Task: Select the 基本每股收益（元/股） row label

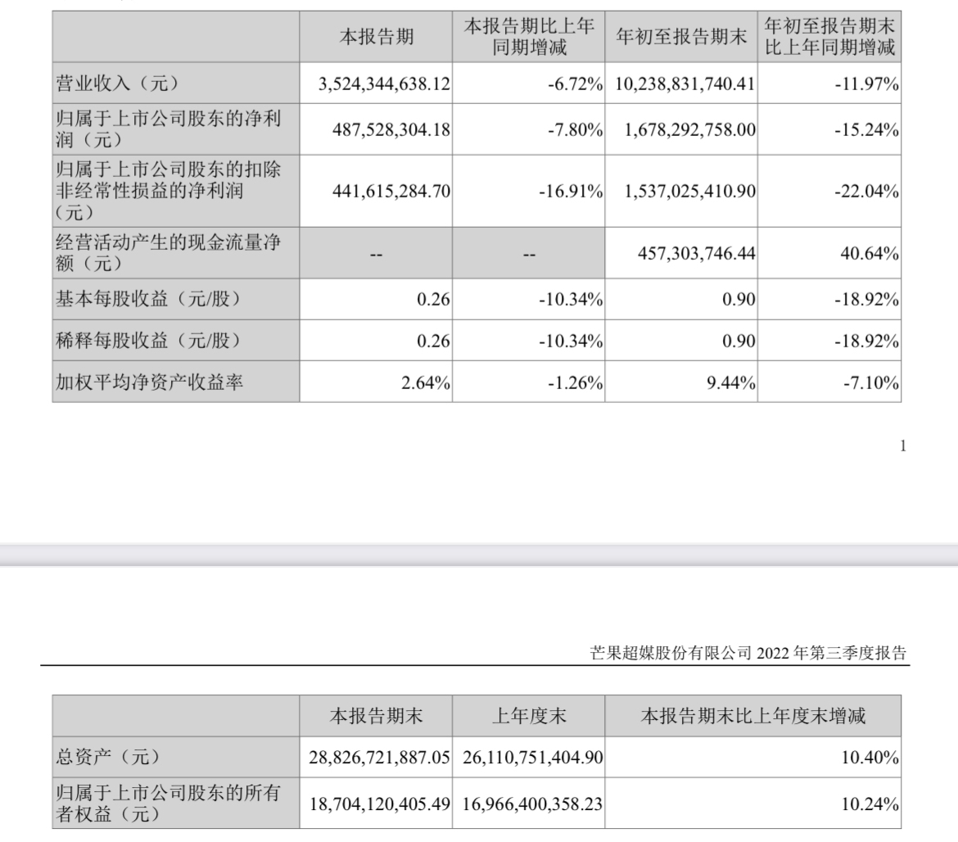Action: pos(148,299)
